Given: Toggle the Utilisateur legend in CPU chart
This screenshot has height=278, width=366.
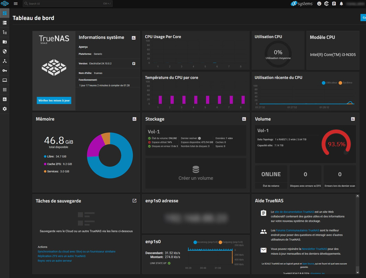Looking at the screenshot, I should tap(330, 83).
